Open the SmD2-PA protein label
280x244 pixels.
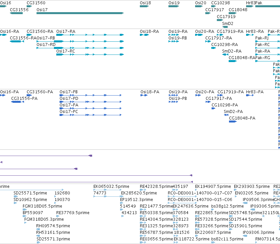tap(233, 112)
